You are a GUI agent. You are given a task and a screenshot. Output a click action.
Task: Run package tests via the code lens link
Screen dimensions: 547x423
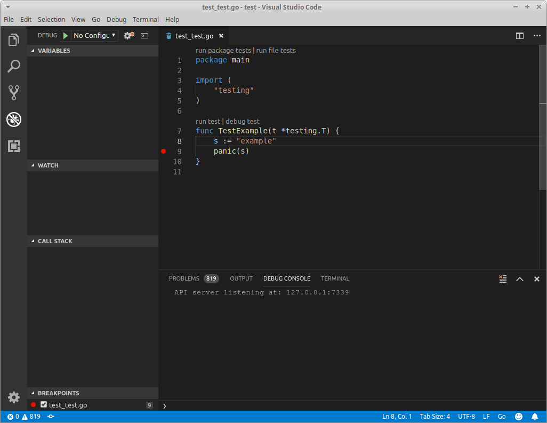pos(223,50)
